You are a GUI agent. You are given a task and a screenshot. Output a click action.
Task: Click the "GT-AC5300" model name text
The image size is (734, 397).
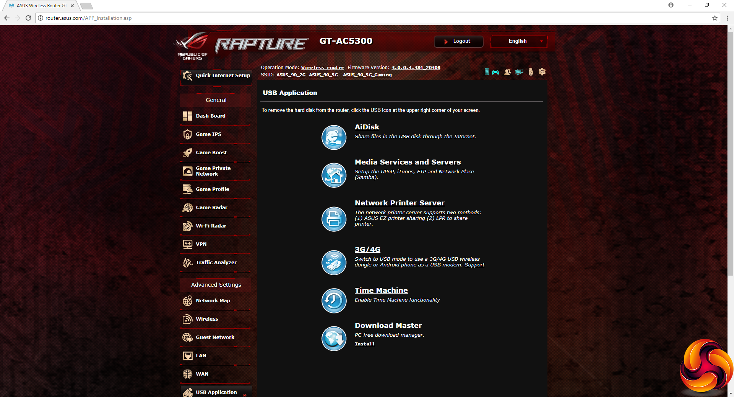click(346, 41)
